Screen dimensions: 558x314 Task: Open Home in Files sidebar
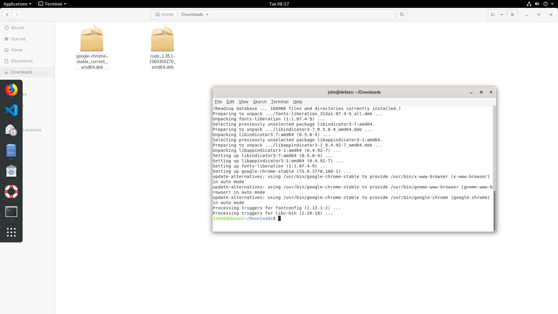point(27,50)
